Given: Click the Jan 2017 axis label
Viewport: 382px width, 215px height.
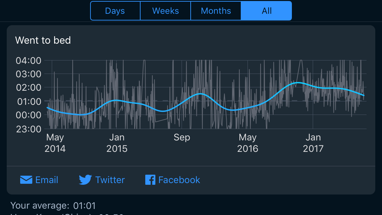Looking at the screenshot, I should pos(313,143).
